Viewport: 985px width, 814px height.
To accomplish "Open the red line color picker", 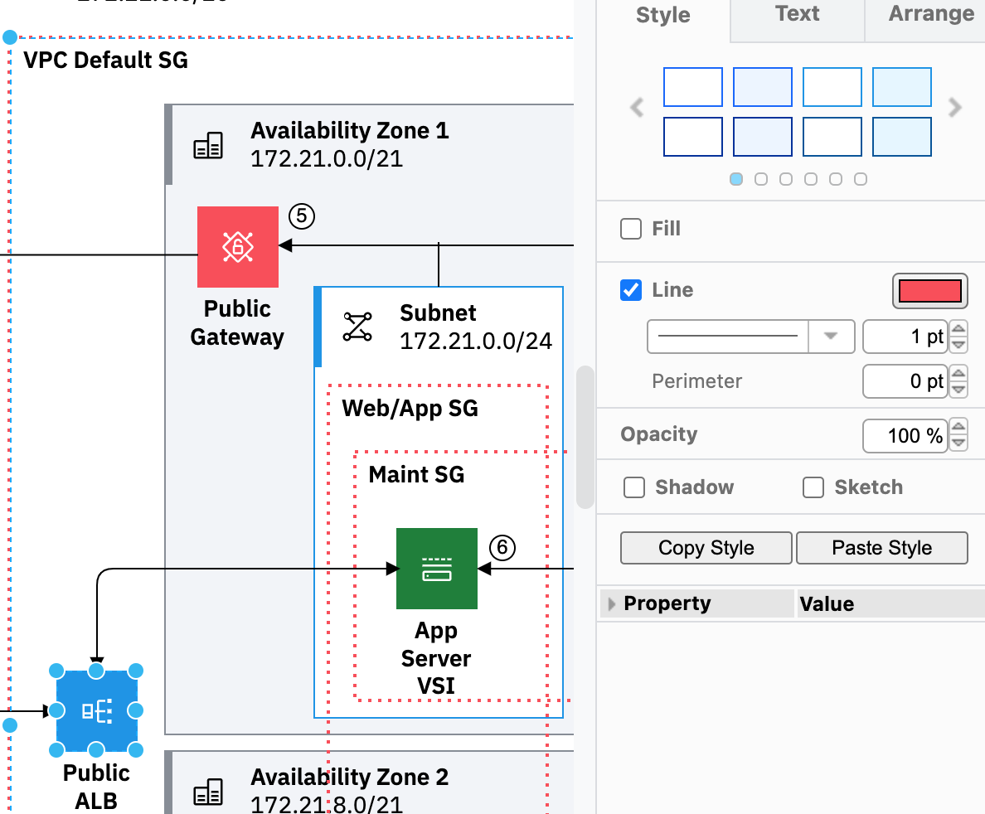I will [929, 291].
